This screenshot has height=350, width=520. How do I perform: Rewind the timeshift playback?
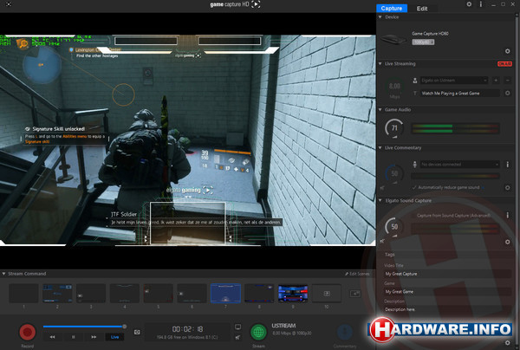(52, 337)
